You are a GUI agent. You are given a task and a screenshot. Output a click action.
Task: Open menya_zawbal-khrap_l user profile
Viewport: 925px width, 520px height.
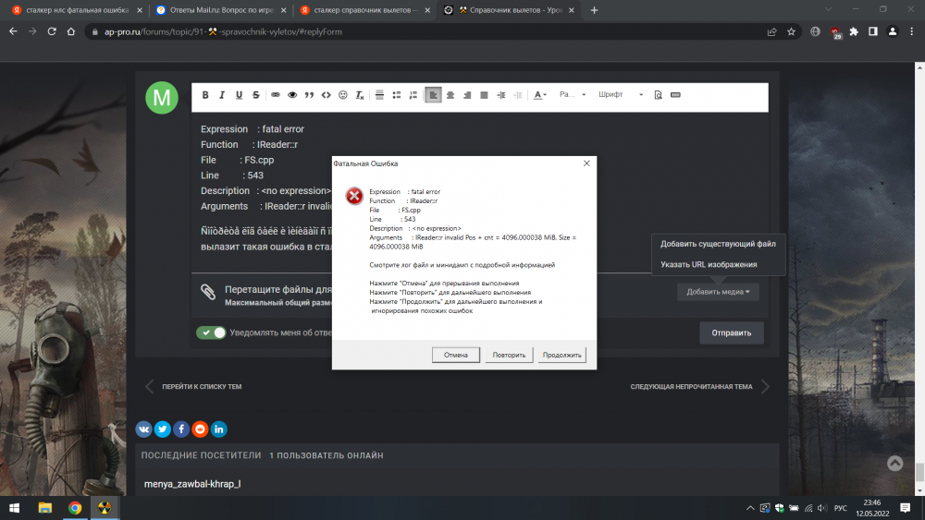click(x=192, y=484)
